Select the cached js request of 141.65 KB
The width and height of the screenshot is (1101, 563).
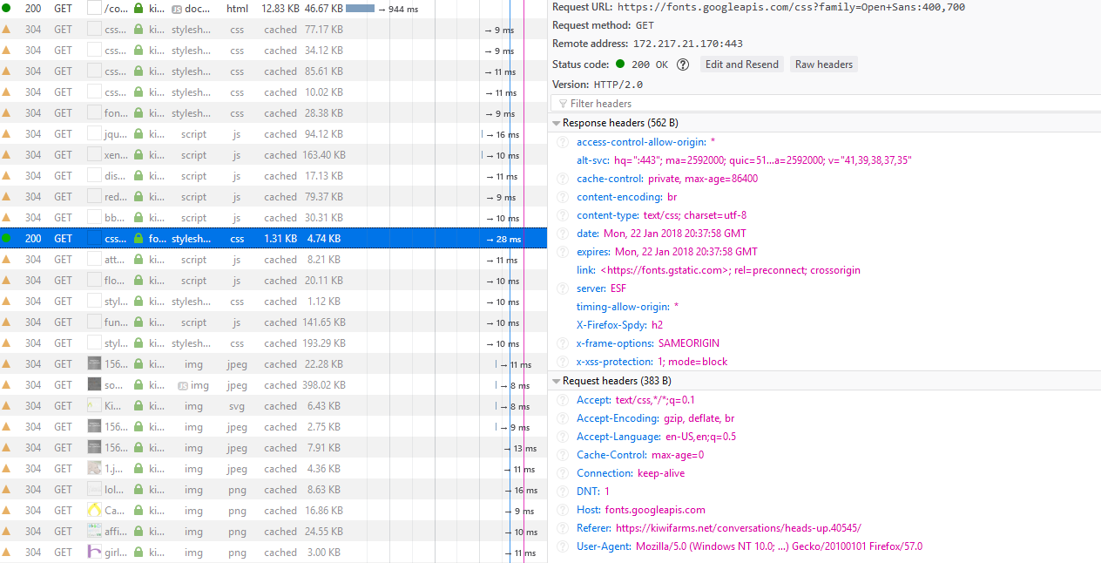tap(274, 322)
